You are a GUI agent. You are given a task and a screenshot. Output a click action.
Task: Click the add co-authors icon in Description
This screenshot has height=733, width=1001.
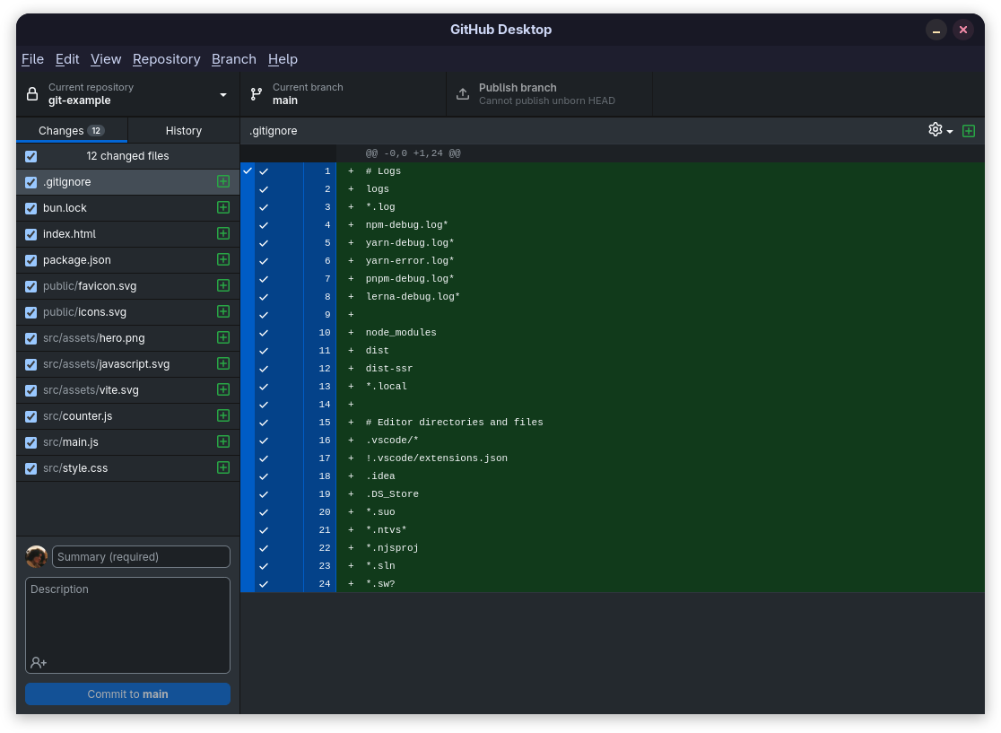click(39, 663)
